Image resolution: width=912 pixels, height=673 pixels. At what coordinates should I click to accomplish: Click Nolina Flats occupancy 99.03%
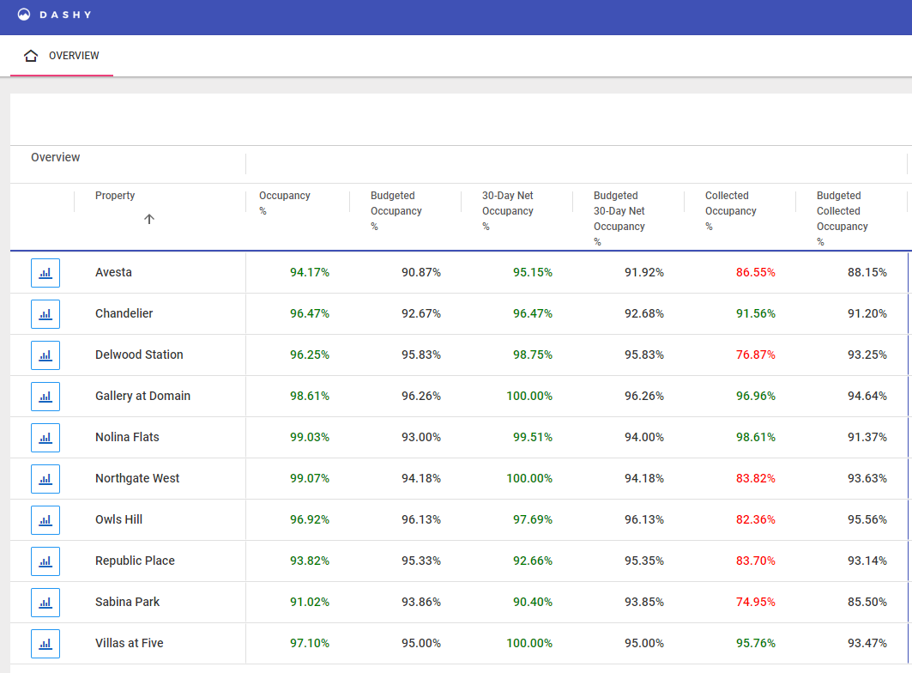310,437
